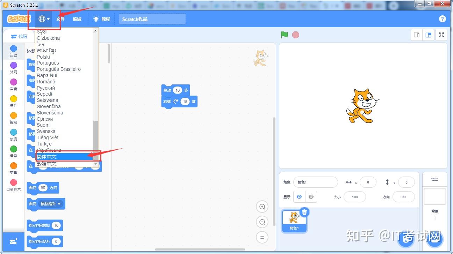
Task: Click the green flag to run project
Action: click(284, 35)
